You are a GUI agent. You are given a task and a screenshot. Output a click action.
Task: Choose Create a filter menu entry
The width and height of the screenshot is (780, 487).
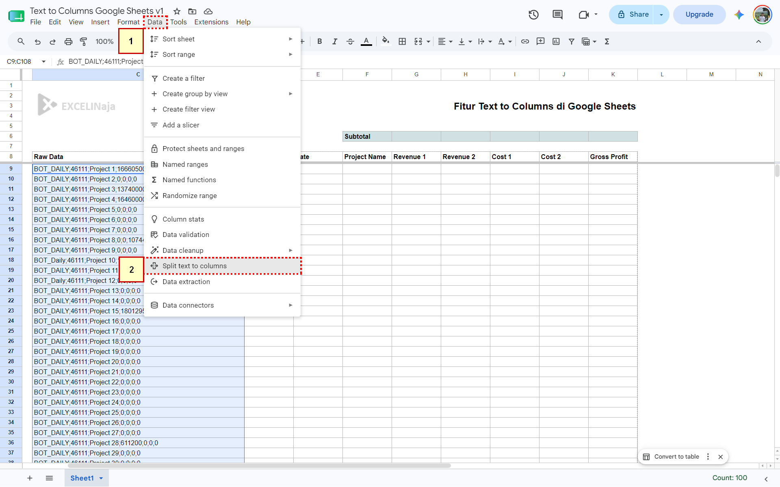[223, 78]
